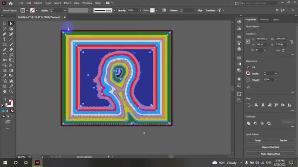Select the Paintbrush tool
Image resolution: width=298 pixels, height=167 pixels.
tap(11, 45)
